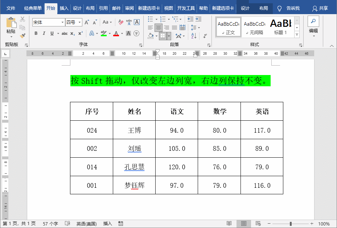Toggle center alignment in the Paragraph group
The width and height of the screenshot is (337, 228).
[159, 28]
